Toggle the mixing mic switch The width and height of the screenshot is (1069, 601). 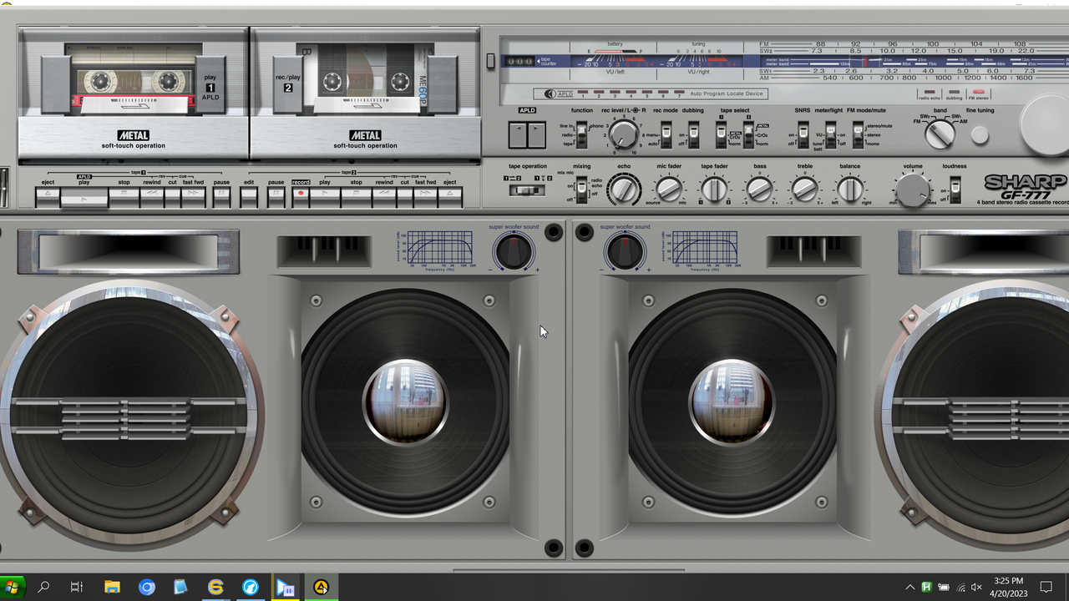tap(581, 189)
